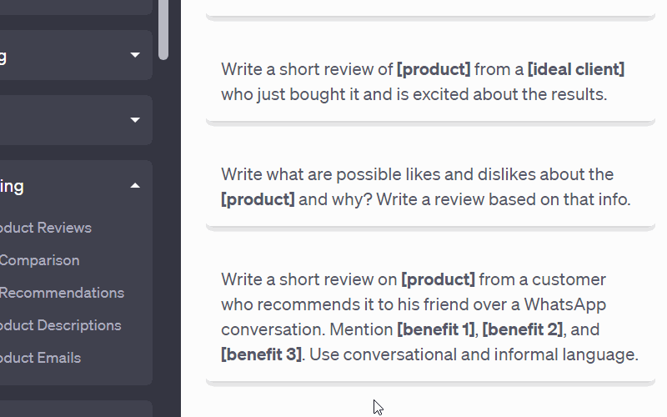
Task: Click the [benefit 2] placeholder
Action: point(522,329)
